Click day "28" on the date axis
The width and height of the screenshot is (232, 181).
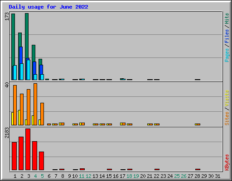click(x=197, y=176)
